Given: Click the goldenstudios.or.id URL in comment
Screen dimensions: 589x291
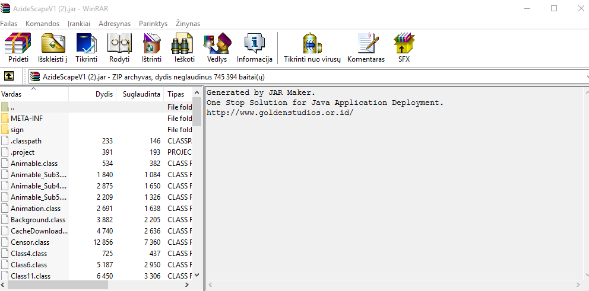Looking at the screenshot, I should tap(280, 113).
